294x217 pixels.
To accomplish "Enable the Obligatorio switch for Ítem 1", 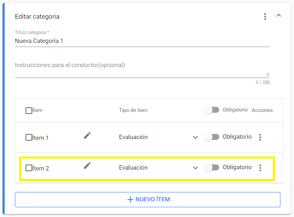I will click(x=212, y=137).
